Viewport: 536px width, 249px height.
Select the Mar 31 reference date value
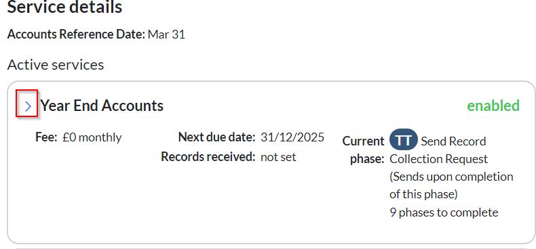[166, 35]
